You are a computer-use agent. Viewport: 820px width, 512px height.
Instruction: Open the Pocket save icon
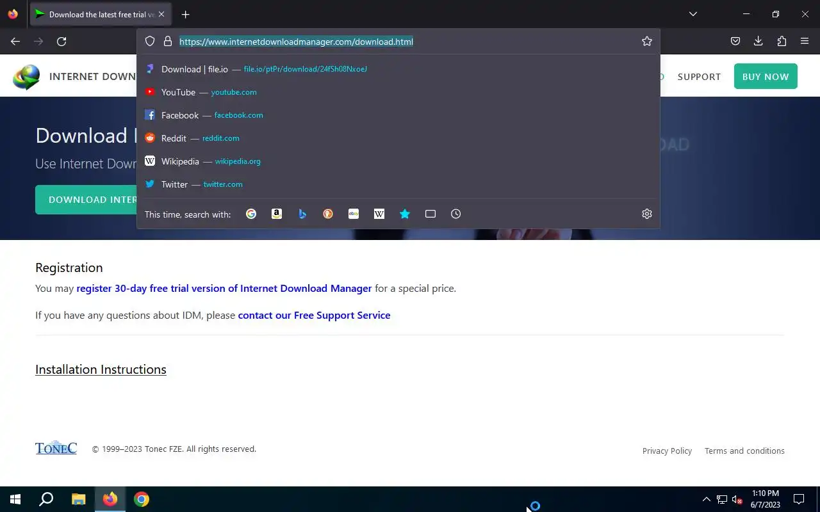tap(735, 42)
